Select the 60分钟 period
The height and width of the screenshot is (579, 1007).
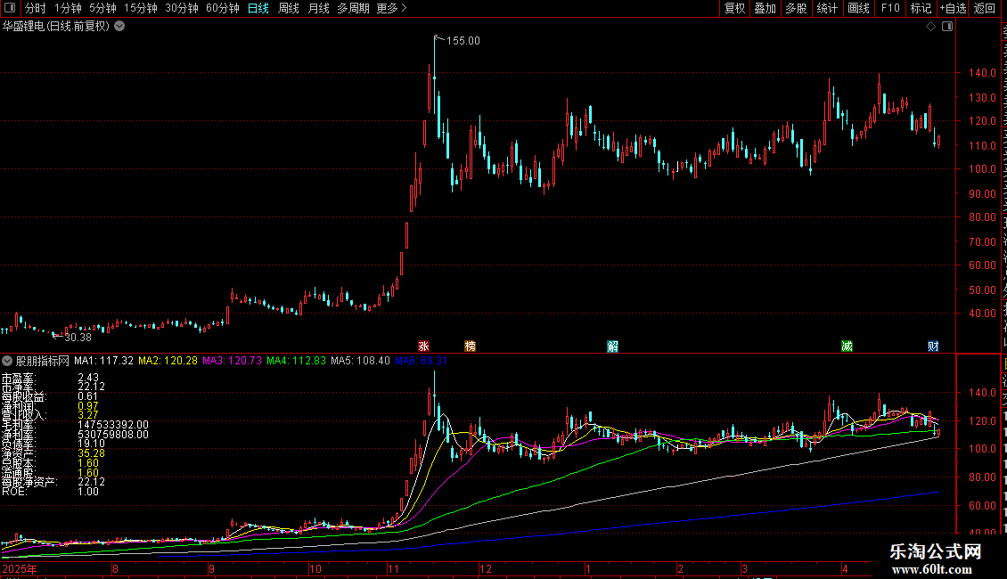tap(222, 8)
